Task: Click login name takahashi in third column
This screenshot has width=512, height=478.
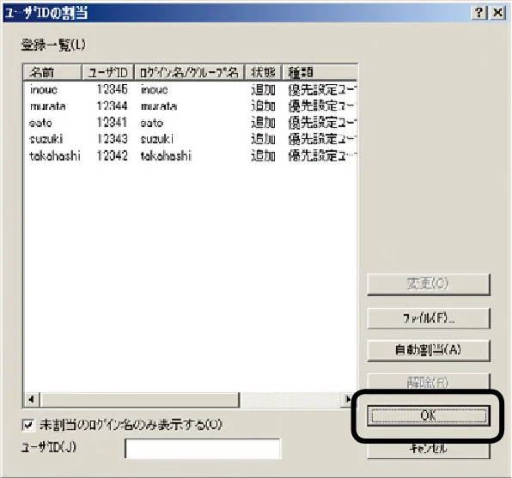Action: click(166, 156)
